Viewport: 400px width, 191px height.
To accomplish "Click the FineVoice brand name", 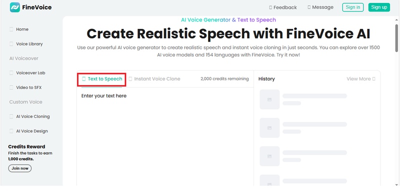I will [x=36, y=7].
